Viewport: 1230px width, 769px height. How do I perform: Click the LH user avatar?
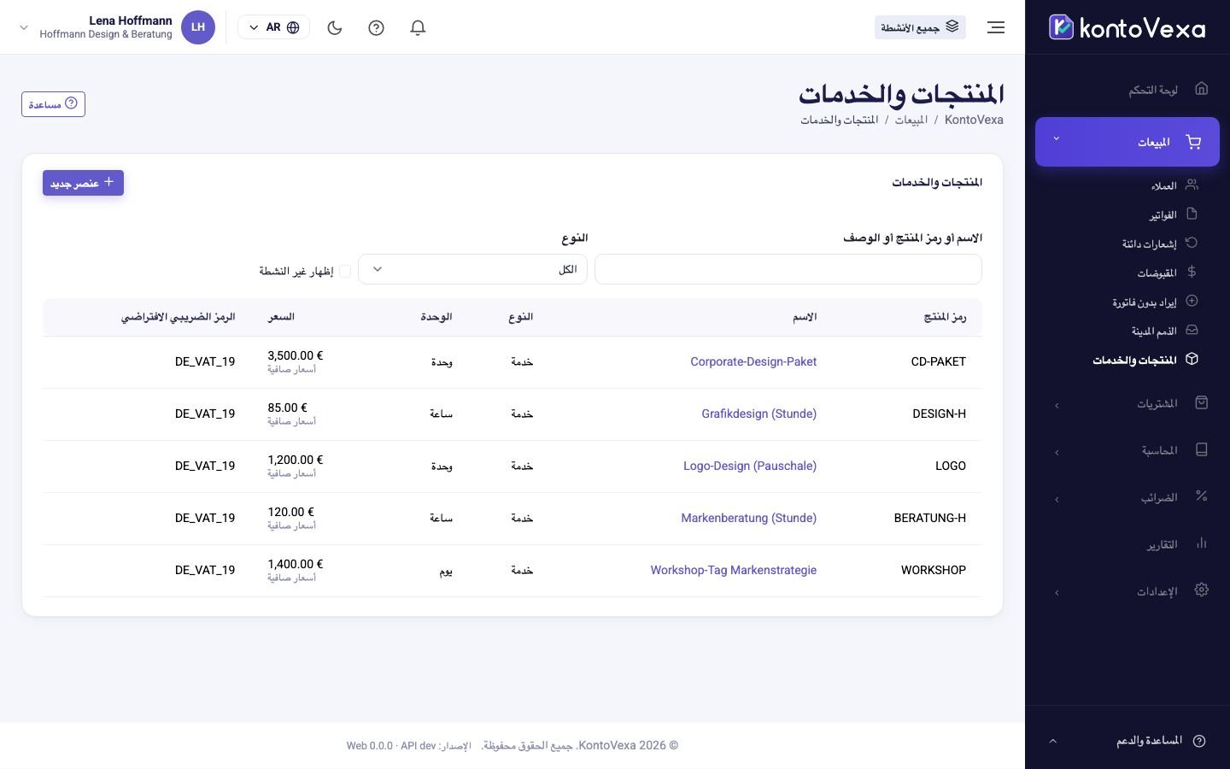[198, 27]
